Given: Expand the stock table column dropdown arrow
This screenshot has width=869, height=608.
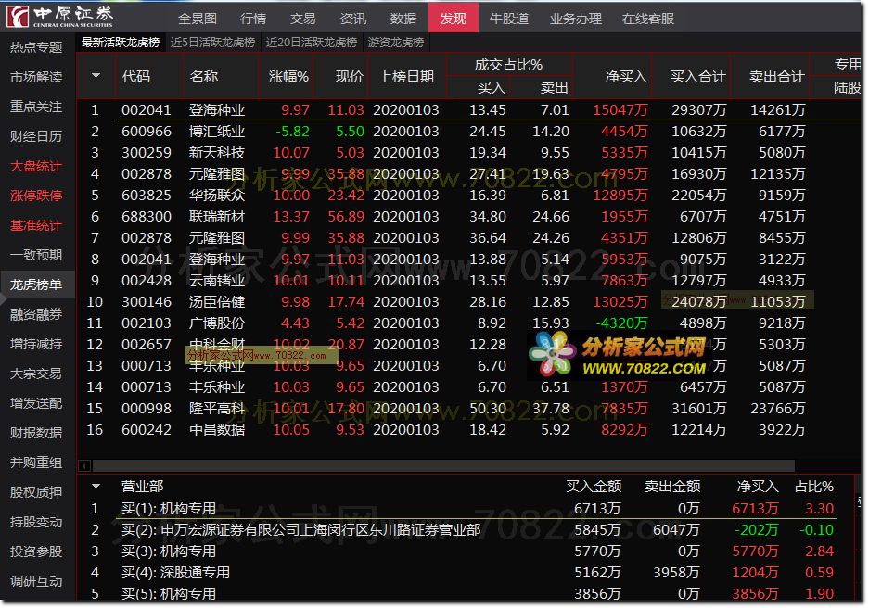Looking at the screenshot, I should pos(96,76).
